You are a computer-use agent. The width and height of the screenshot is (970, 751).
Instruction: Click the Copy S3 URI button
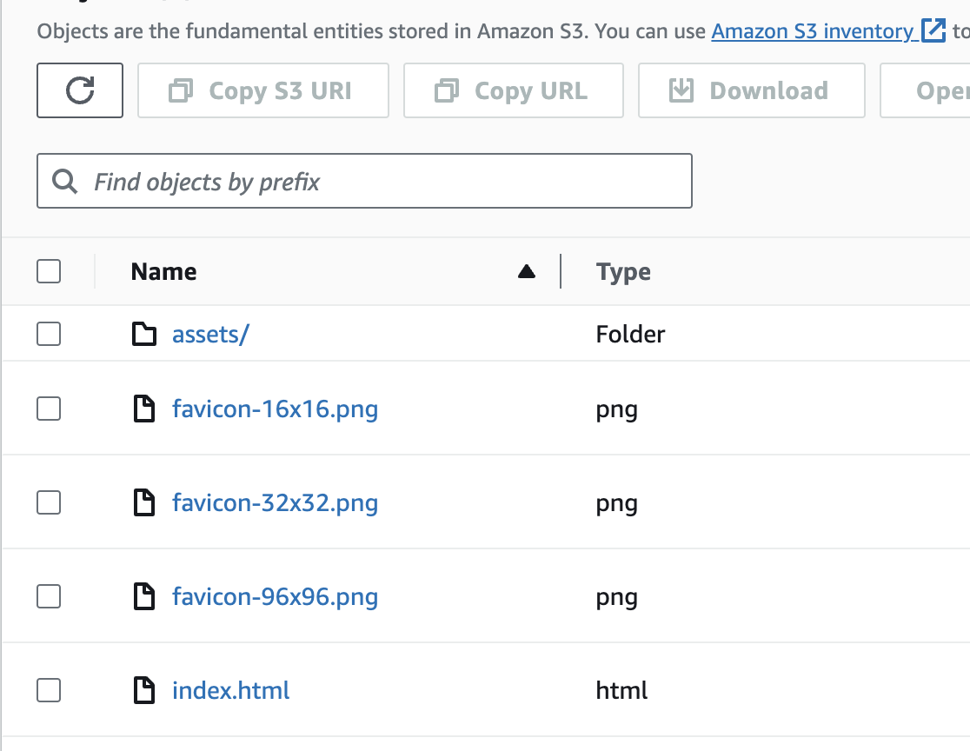[263, 90]
